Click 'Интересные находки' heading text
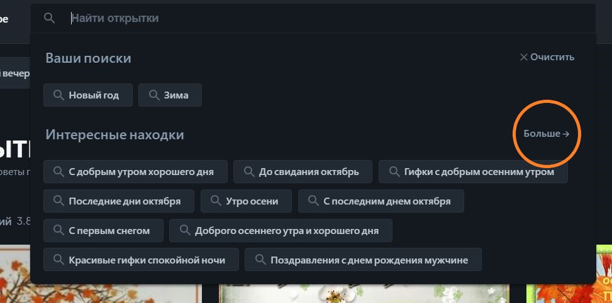Viewport: 612px width, 303px height. point(114,135)
